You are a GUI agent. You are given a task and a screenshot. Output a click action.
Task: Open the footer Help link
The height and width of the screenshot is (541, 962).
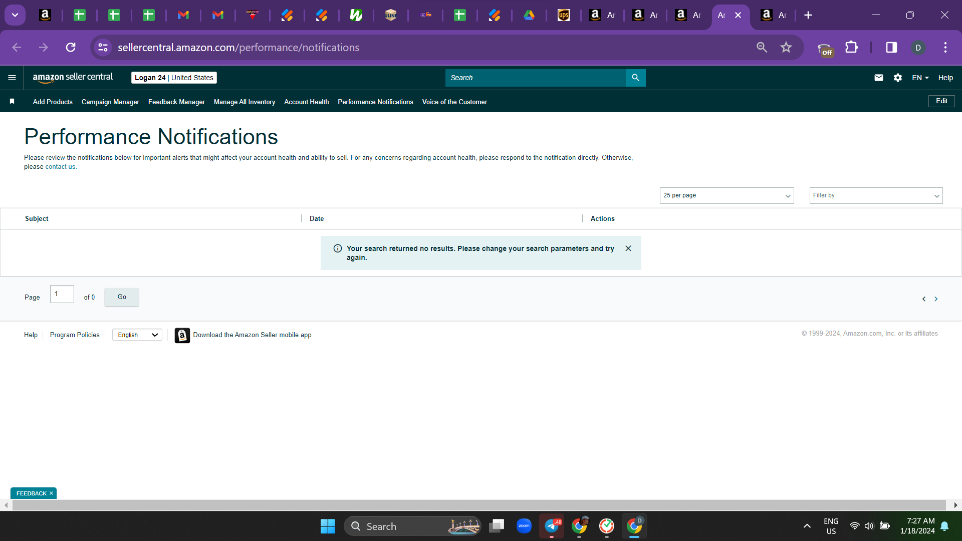click(31, 335)
